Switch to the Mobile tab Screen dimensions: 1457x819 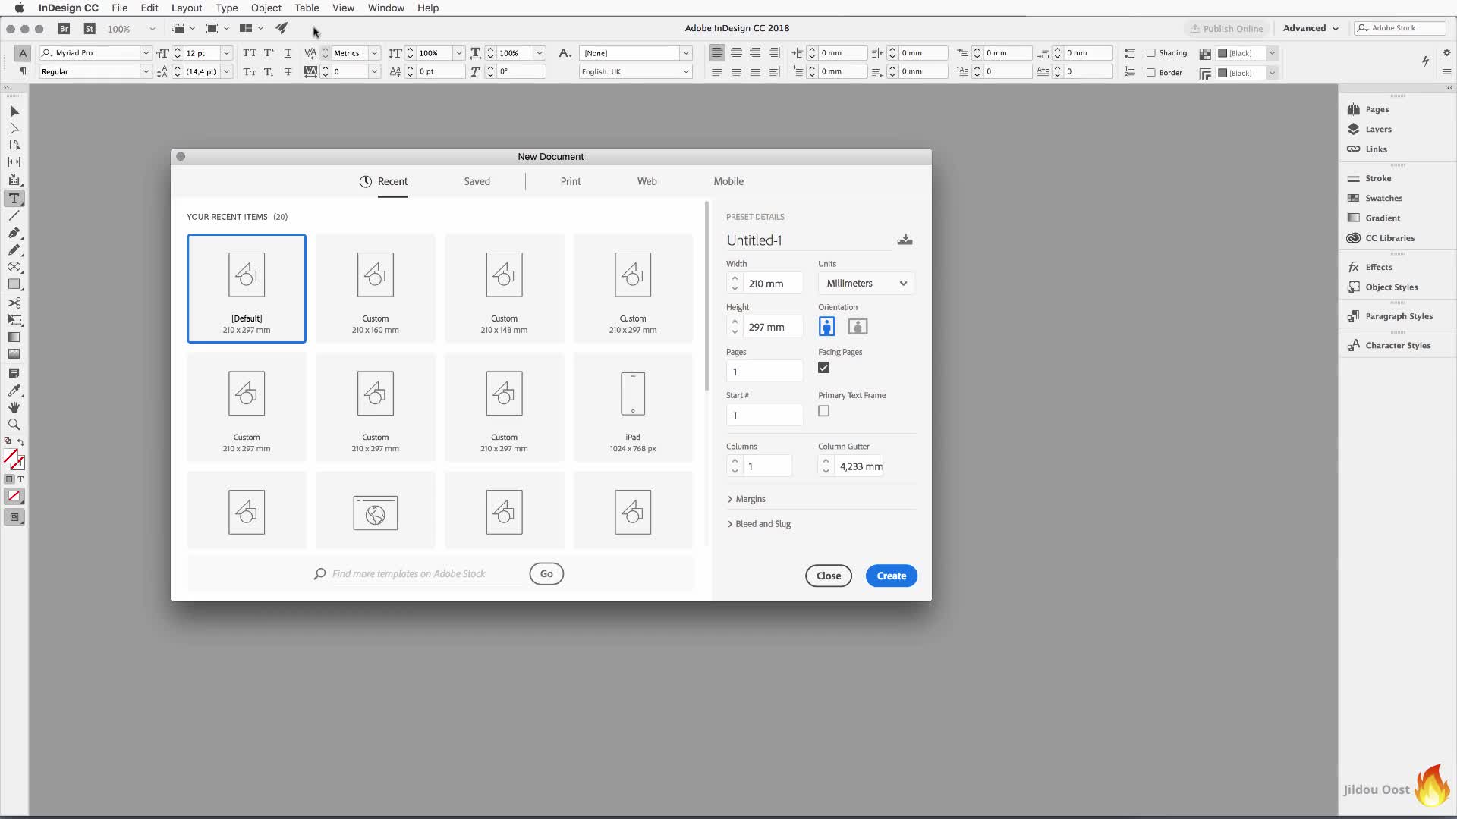pos(728,181)
